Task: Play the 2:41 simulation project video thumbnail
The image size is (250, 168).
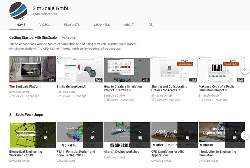Action: 127,69
